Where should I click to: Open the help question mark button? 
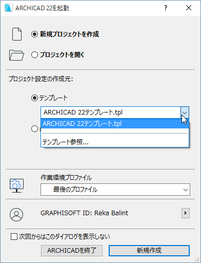click(166, 8)
